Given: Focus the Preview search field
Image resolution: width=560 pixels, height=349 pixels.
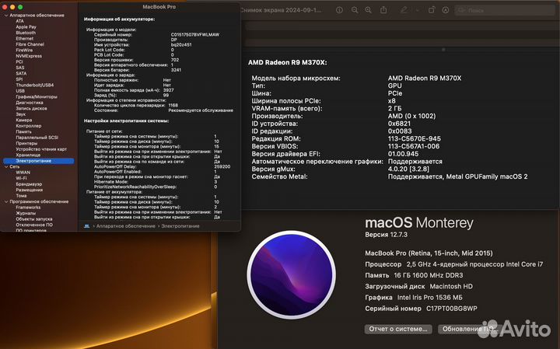Looking at the screenshot, I should [505, 10].
